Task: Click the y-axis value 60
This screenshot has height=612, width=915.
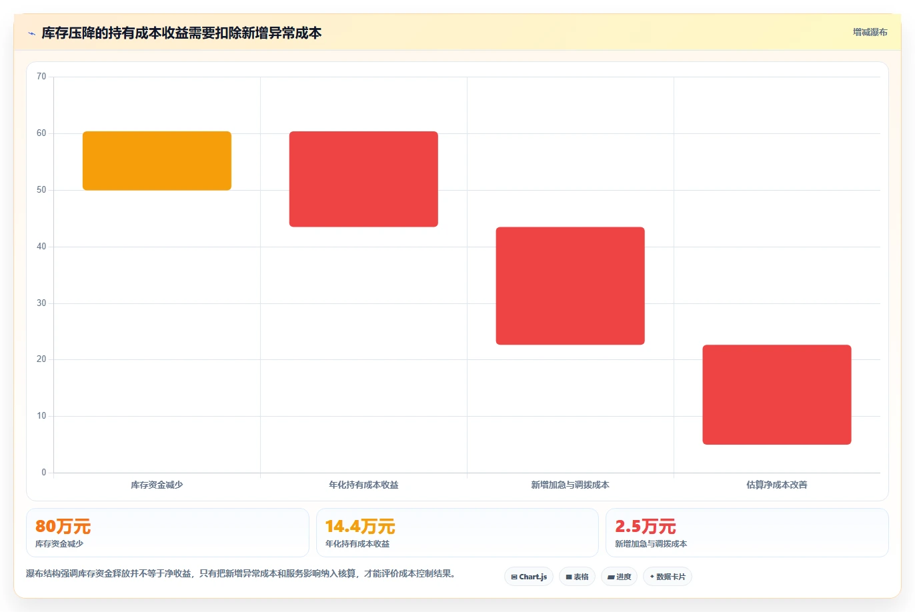Action: click(41, 133)
